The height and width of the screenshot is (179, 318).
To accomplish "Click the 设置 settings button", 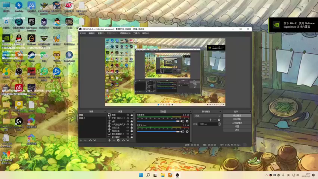I will (237, 126).
